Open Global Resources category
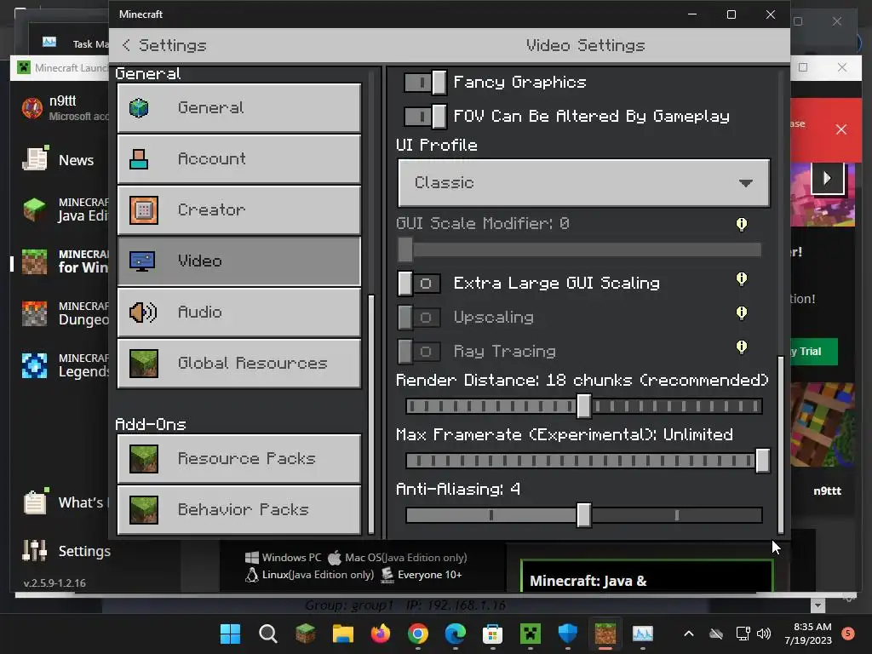Viewport: 872px width, 654px height. [x=239, y=364]
